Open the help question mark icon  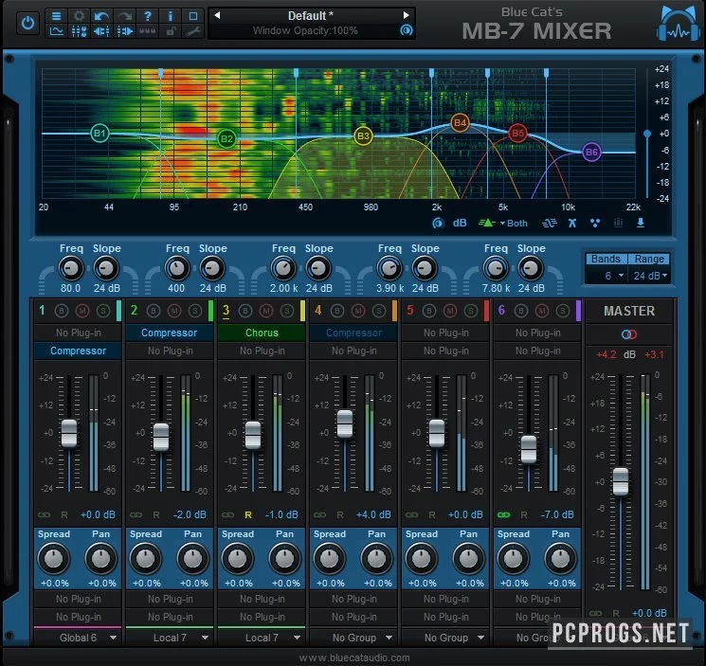click(x=148, y=16)
